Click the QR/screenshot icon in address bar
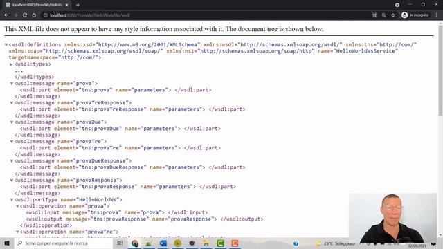Image resolution: width=443 pixels, height=249 pixels. click(x=374, y=15)
